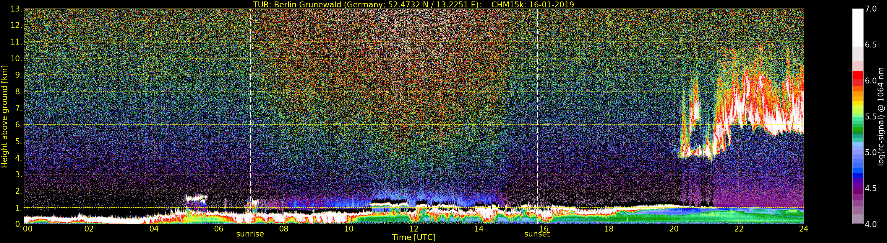Click the sunrise text label
Image resolution: width=887 pixels, height=243 pixels.
[250, 234]
